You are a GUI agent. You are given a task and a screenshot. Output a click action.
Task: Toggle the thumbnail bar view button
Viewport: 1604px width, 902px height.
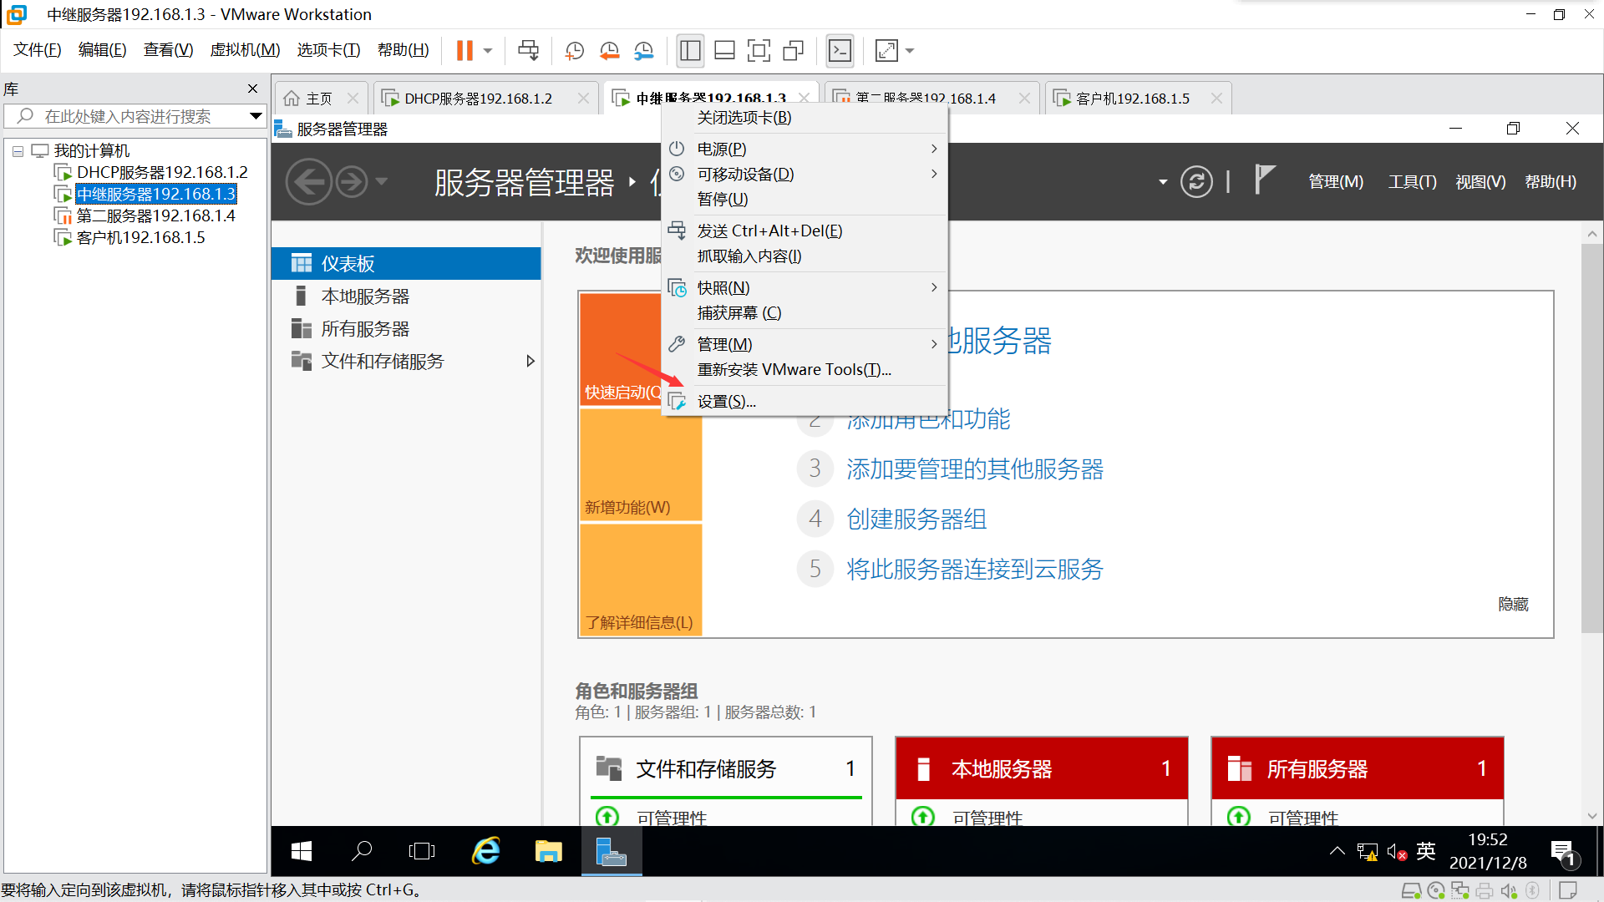(x=724, y=51)
